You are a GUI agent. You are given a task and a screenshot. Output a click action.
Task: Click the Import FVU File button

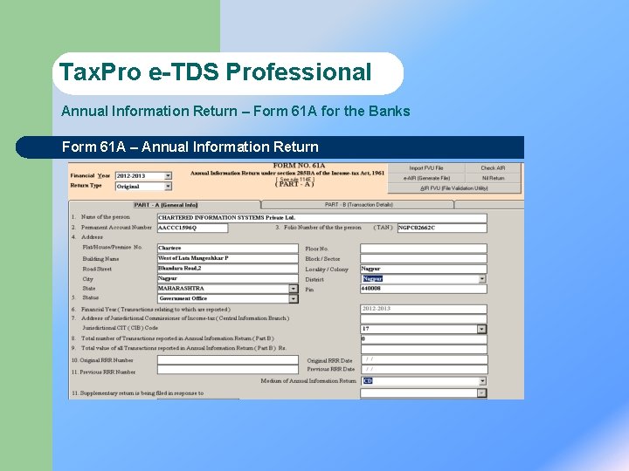(x=426, y=167)
